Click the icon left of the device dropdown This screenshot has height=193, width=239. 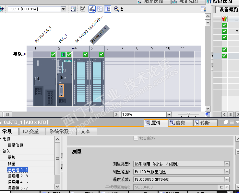[2, 9]
